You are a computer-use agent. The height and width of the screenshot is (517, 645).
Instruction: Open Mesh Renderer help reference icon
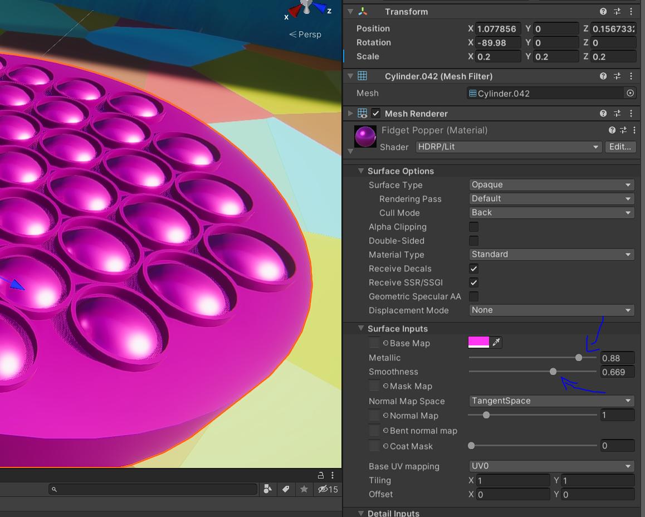click(603, 114)
